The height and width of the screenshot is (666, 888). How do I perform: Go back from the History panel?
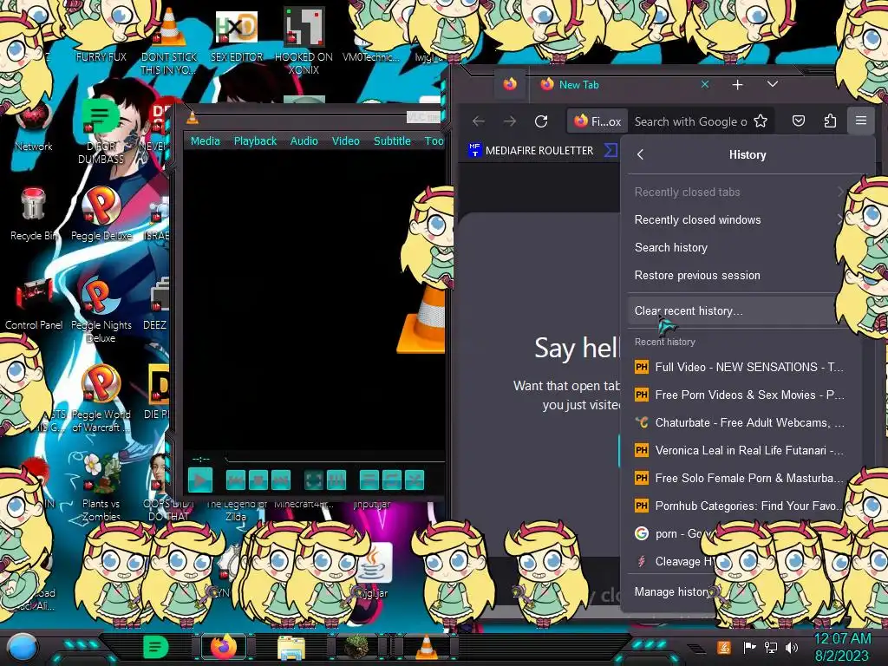coord(641,154)
